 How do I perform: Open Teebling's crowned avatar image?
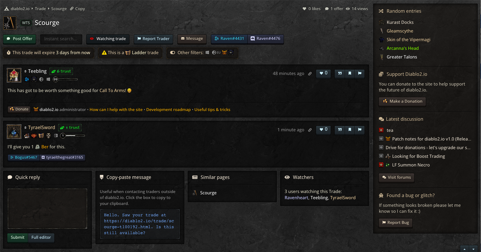point(14,75)
